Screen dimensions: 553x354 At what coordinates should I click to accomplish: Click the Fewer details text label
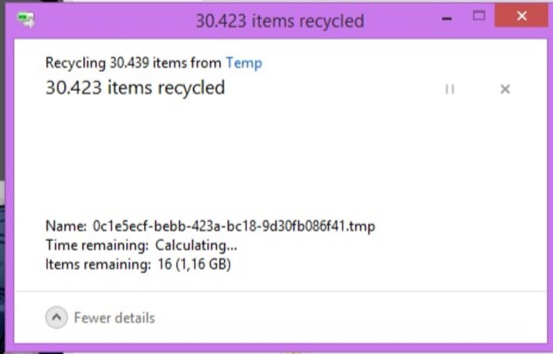(114, 318)
